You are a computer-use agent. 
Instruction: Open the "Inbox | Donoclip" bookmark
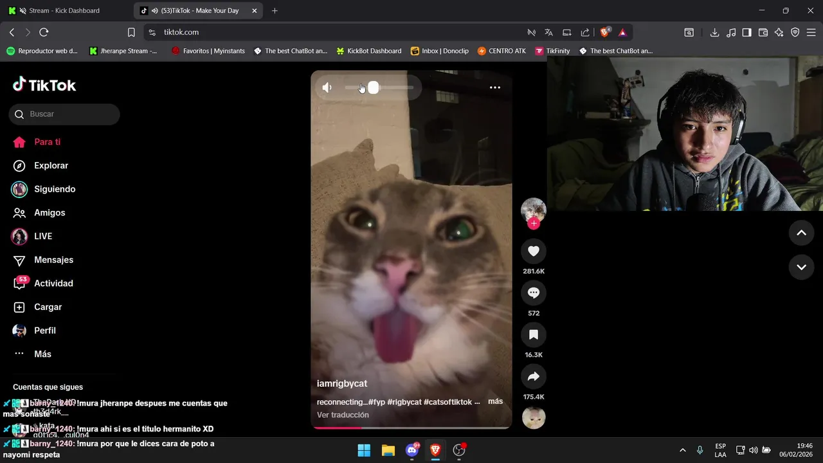[x=440, y=51]
